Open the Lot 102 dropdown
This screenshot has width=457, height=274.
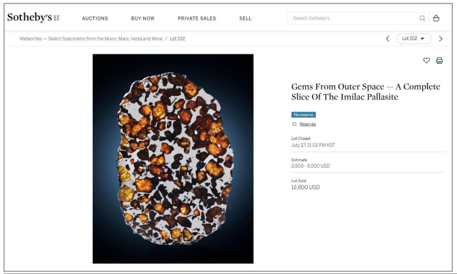click(x=413, y=39)
